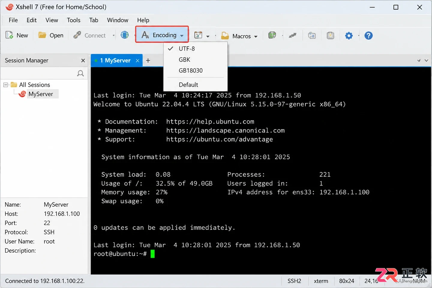Open the Encoding dropdown in the toolbar
This screenshot has height=288, width=432.
pyautogui.click(x=162, y=35)
